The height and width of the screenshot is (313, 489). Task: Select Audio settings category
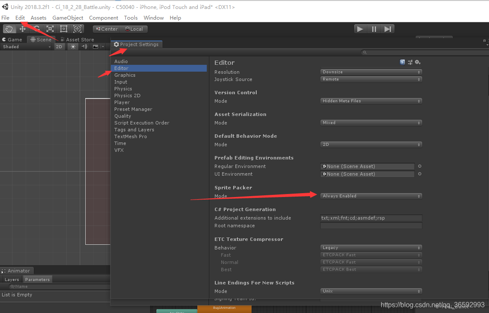pos(159,61)
